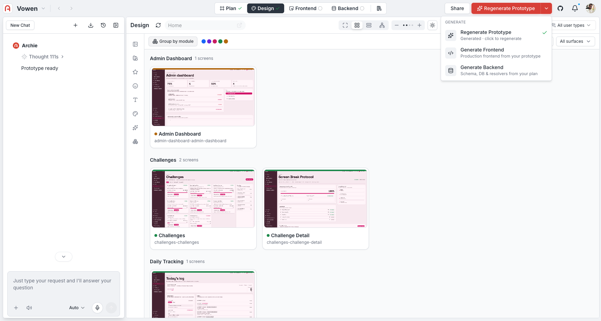601x321 pixels.
Task: Focus the chat request input field
Action: click(x=64, y=284)
